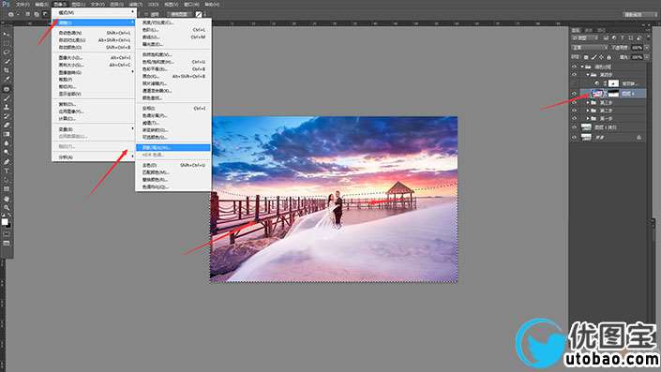661x372 pixels.
Task: Hide the bottom background layer
Action: click(574, 138)
